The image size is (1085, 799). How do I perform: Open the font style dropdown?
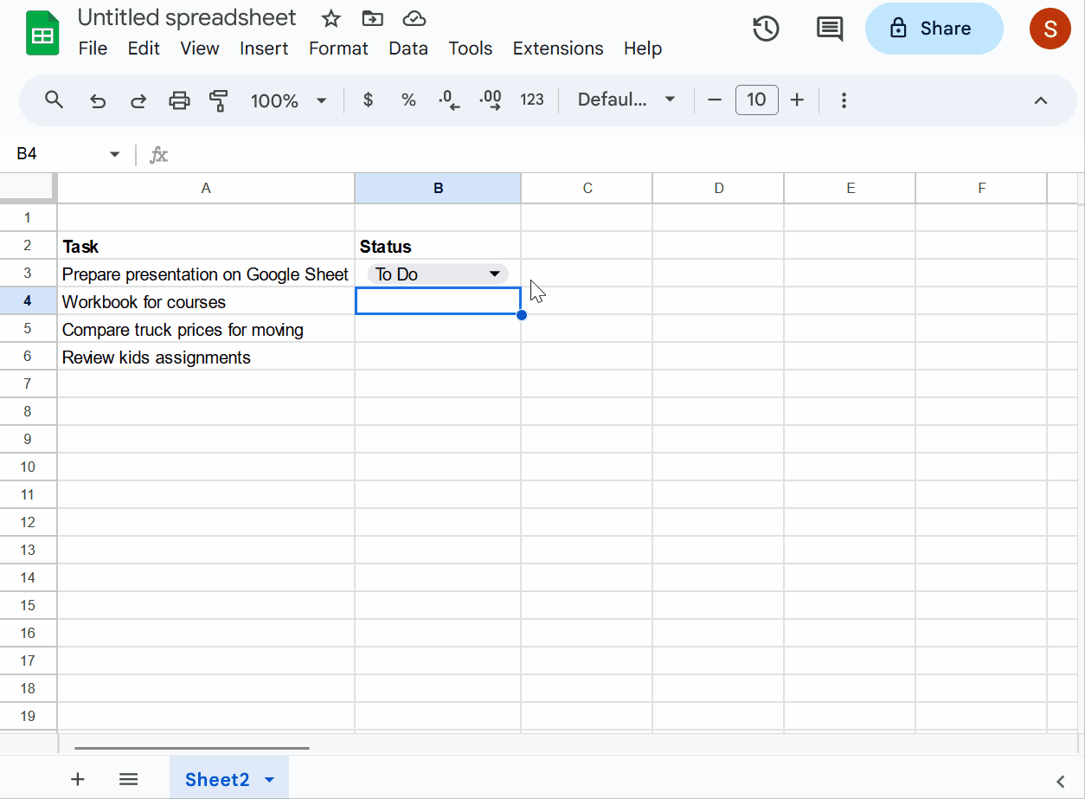coord(625,100)
